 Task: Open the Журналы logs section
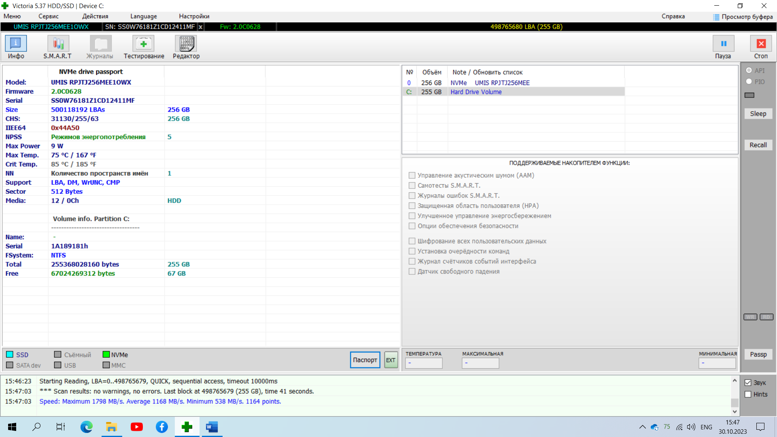click(100, 47)
